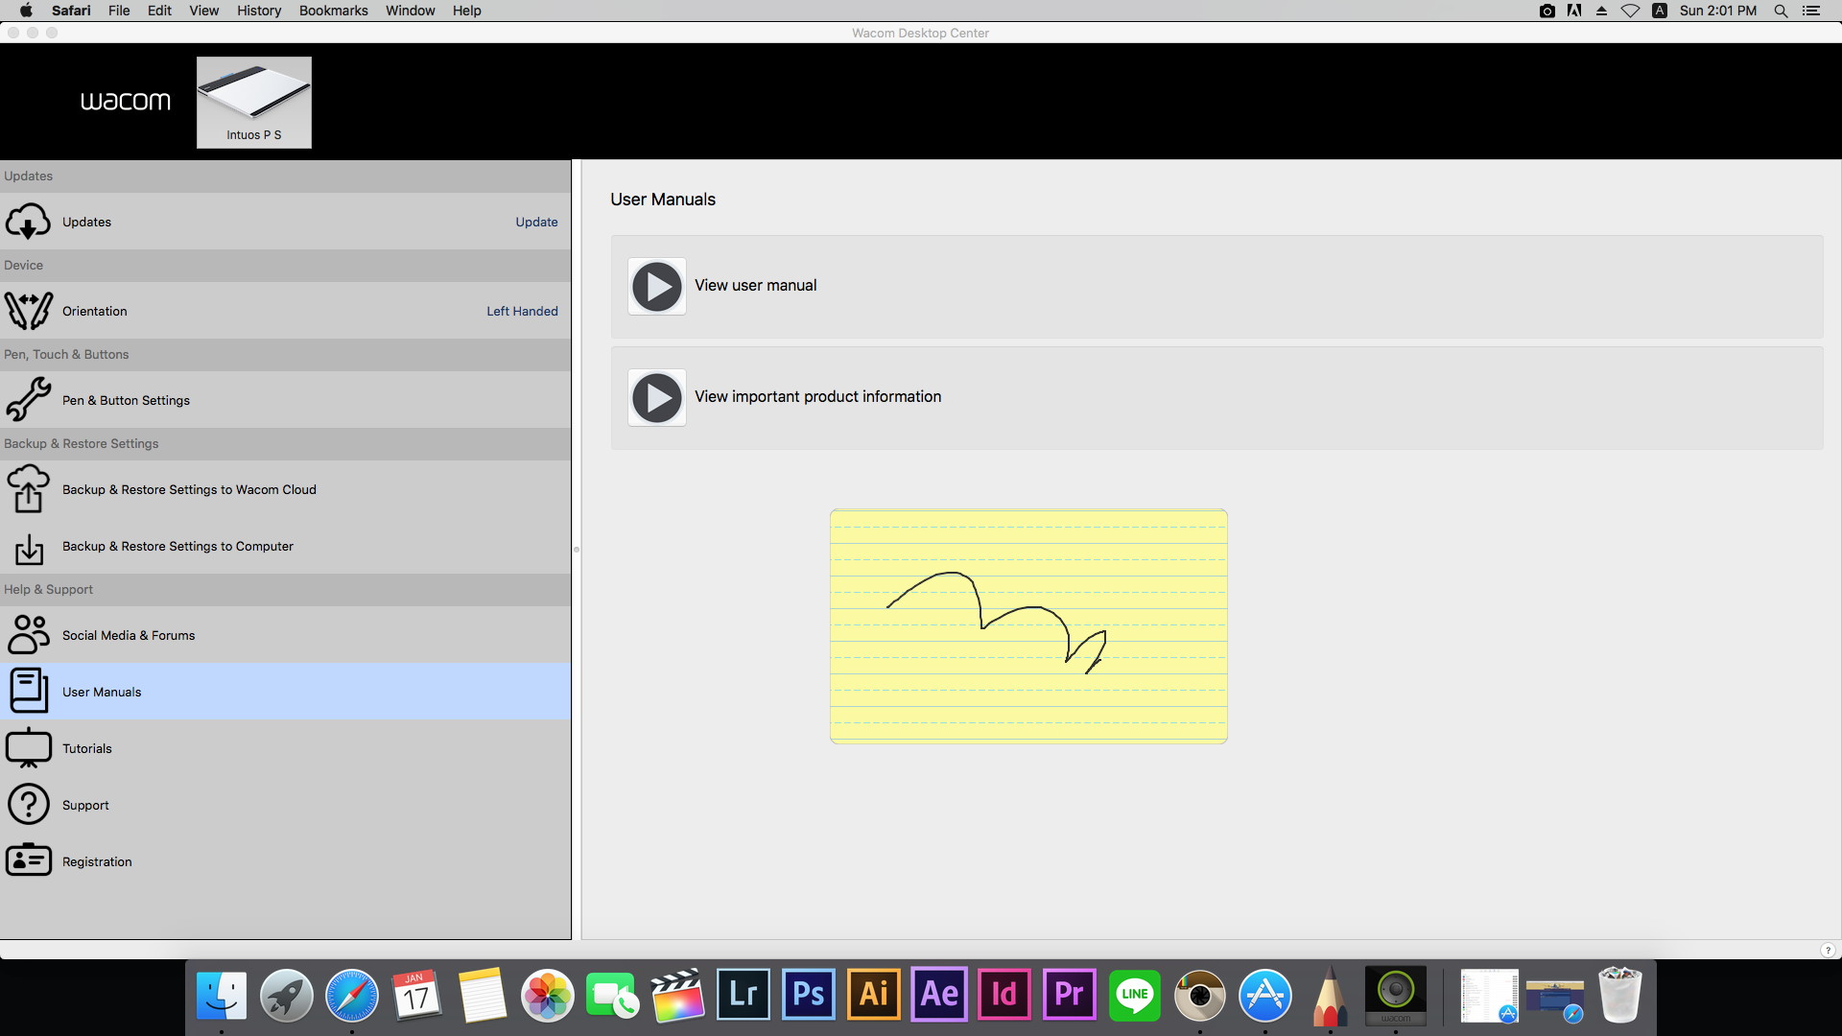Open the Safari menu
1842x1036 pixels.
pos(71,11)
